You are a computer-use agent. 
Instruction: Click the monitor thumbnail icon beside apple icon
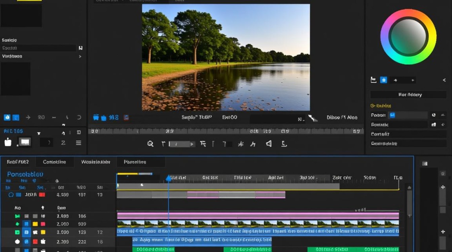(25, 142)
